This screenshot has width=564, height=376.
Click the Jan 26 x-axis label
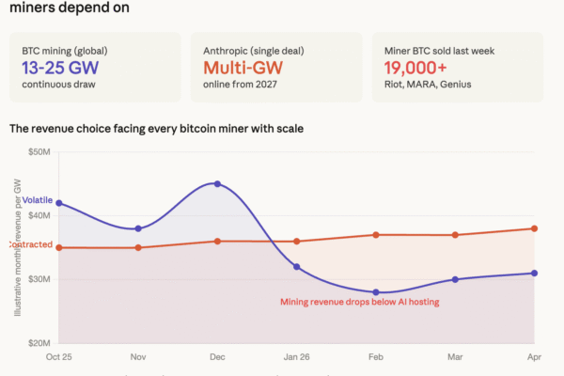tap(297, 357)
